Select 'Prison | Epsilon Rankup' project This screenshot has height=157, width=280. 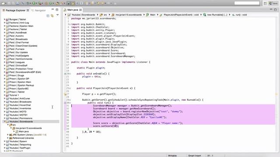pyautogui.click(x=21, y=85)
